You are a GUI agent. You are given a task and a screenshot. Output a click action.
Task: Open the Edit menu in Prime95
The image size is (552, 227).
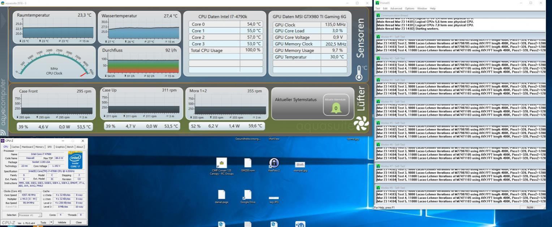click(385, 8)
